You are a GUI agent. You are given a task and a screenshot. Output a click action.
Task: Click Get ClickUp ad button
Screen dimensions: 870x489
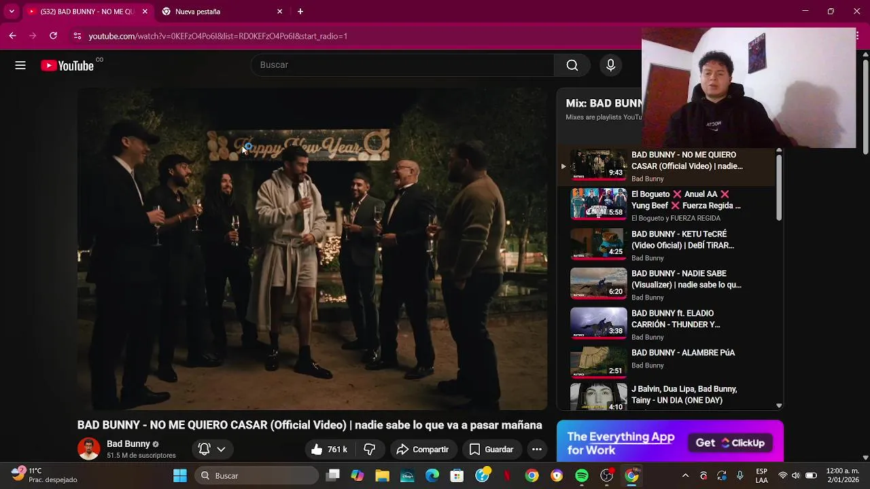coord(730,443)
